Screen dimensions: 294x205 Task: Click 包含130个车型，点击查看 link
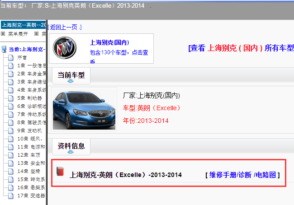[x=119, y=56]
